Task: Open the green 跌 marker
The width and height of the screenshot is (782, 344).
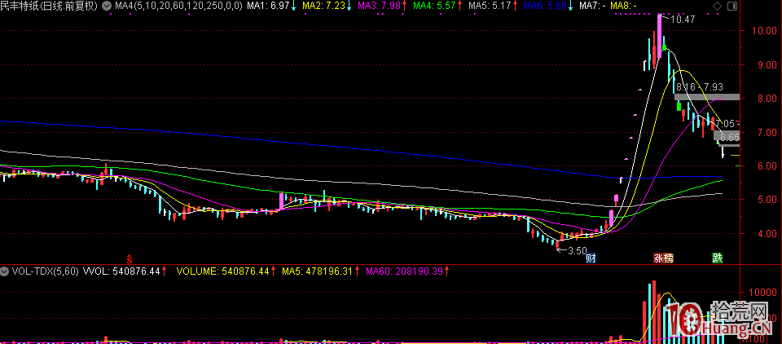Action: 717,258
